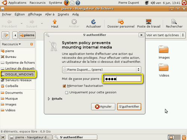This screenshot has width=187, height=140.
Task: Click the Annuler button
Action: click(103, 106)
